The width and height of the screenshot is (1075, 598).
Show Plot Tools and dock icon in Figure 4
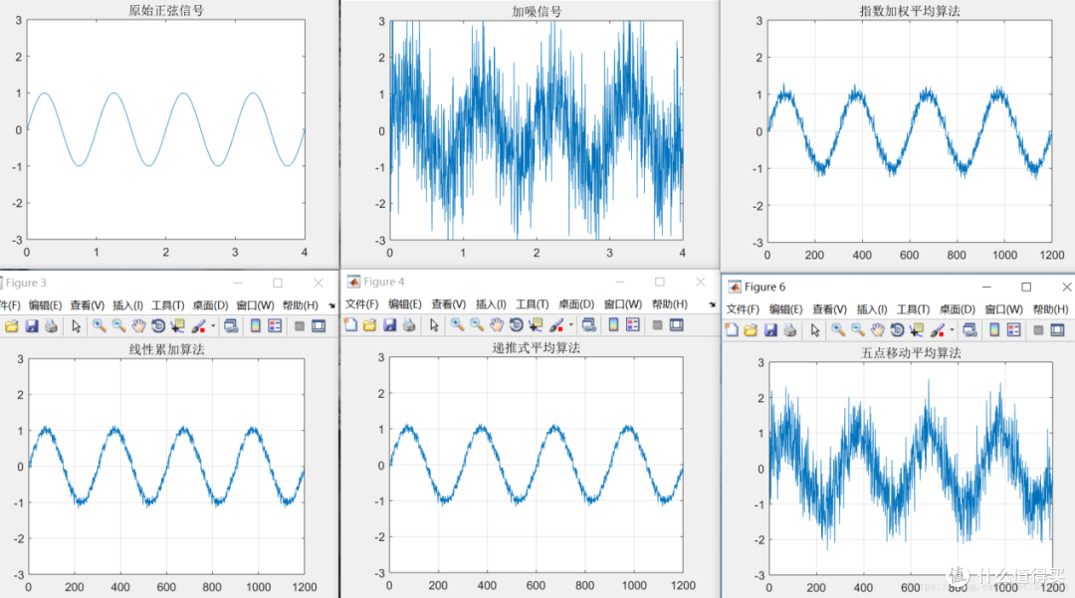677,324
